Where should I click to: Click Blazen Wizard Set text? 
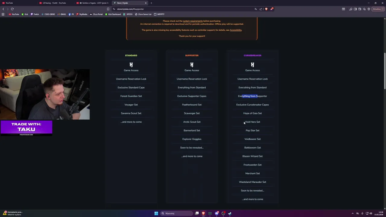pyautogui.click(x=252, y=156)
